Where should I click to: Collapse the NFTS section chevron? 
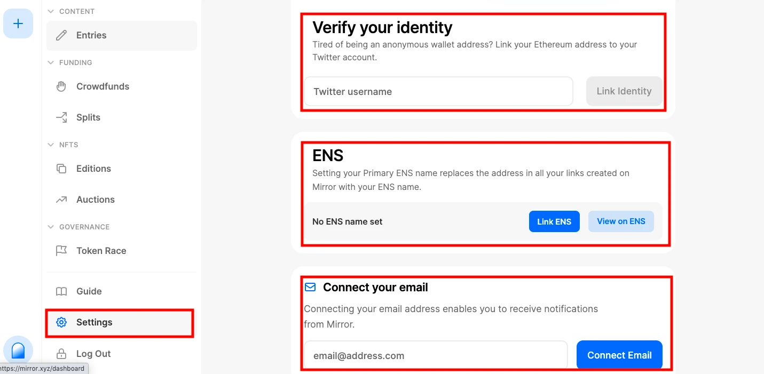pyautogui.click(x=51, y=145)
